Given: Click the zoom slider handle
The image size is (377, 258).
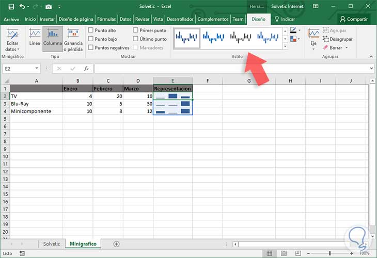Looking at the screenshot, I should point(330,253).
